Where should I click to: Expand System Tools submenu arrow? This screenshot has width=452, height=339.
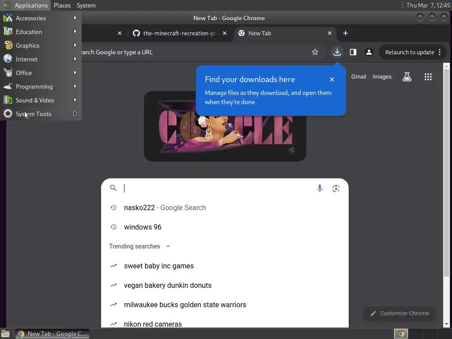click(75, 113)
